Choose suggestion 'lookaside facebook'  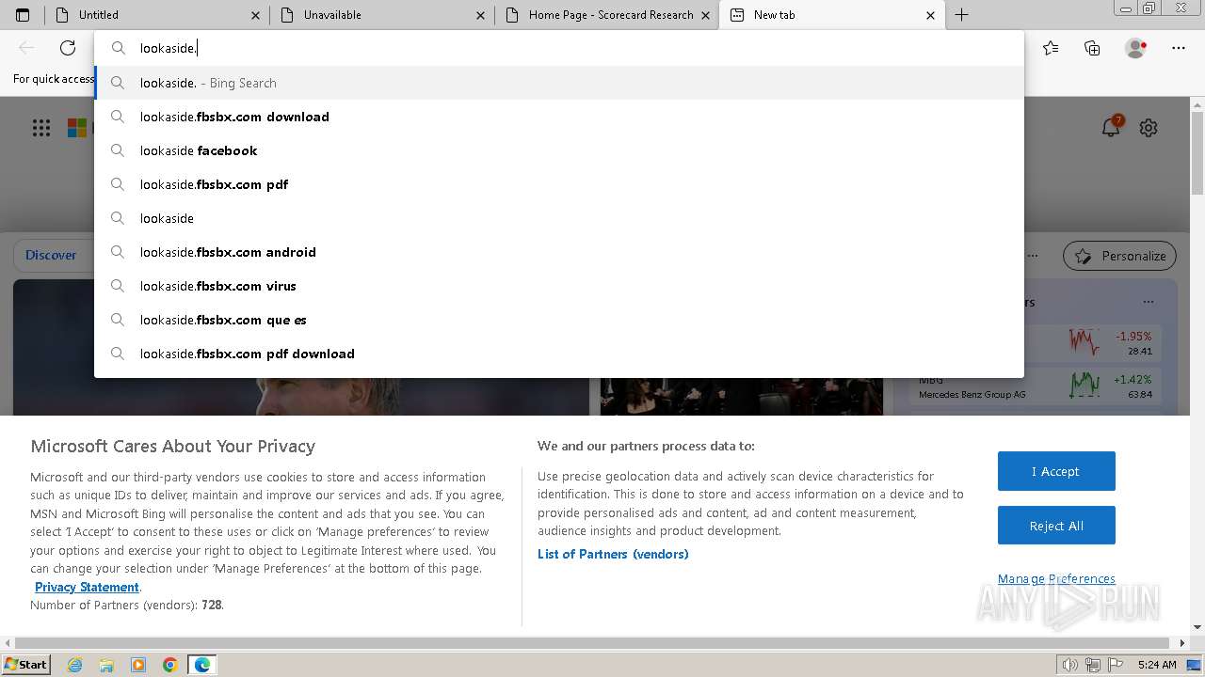pyautogui.click(x=559, y=150)
